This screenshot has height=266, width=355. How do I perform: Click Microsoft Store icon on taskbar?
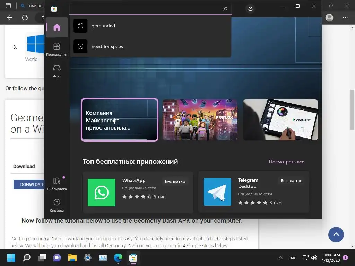point(133,258)
